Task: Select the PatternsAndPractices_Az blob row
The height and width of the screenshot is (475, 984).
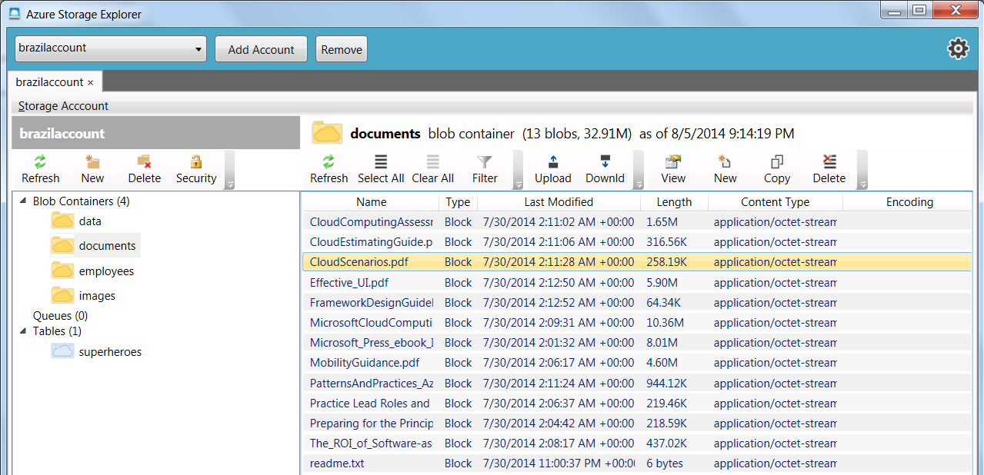Action: [637, 383]
